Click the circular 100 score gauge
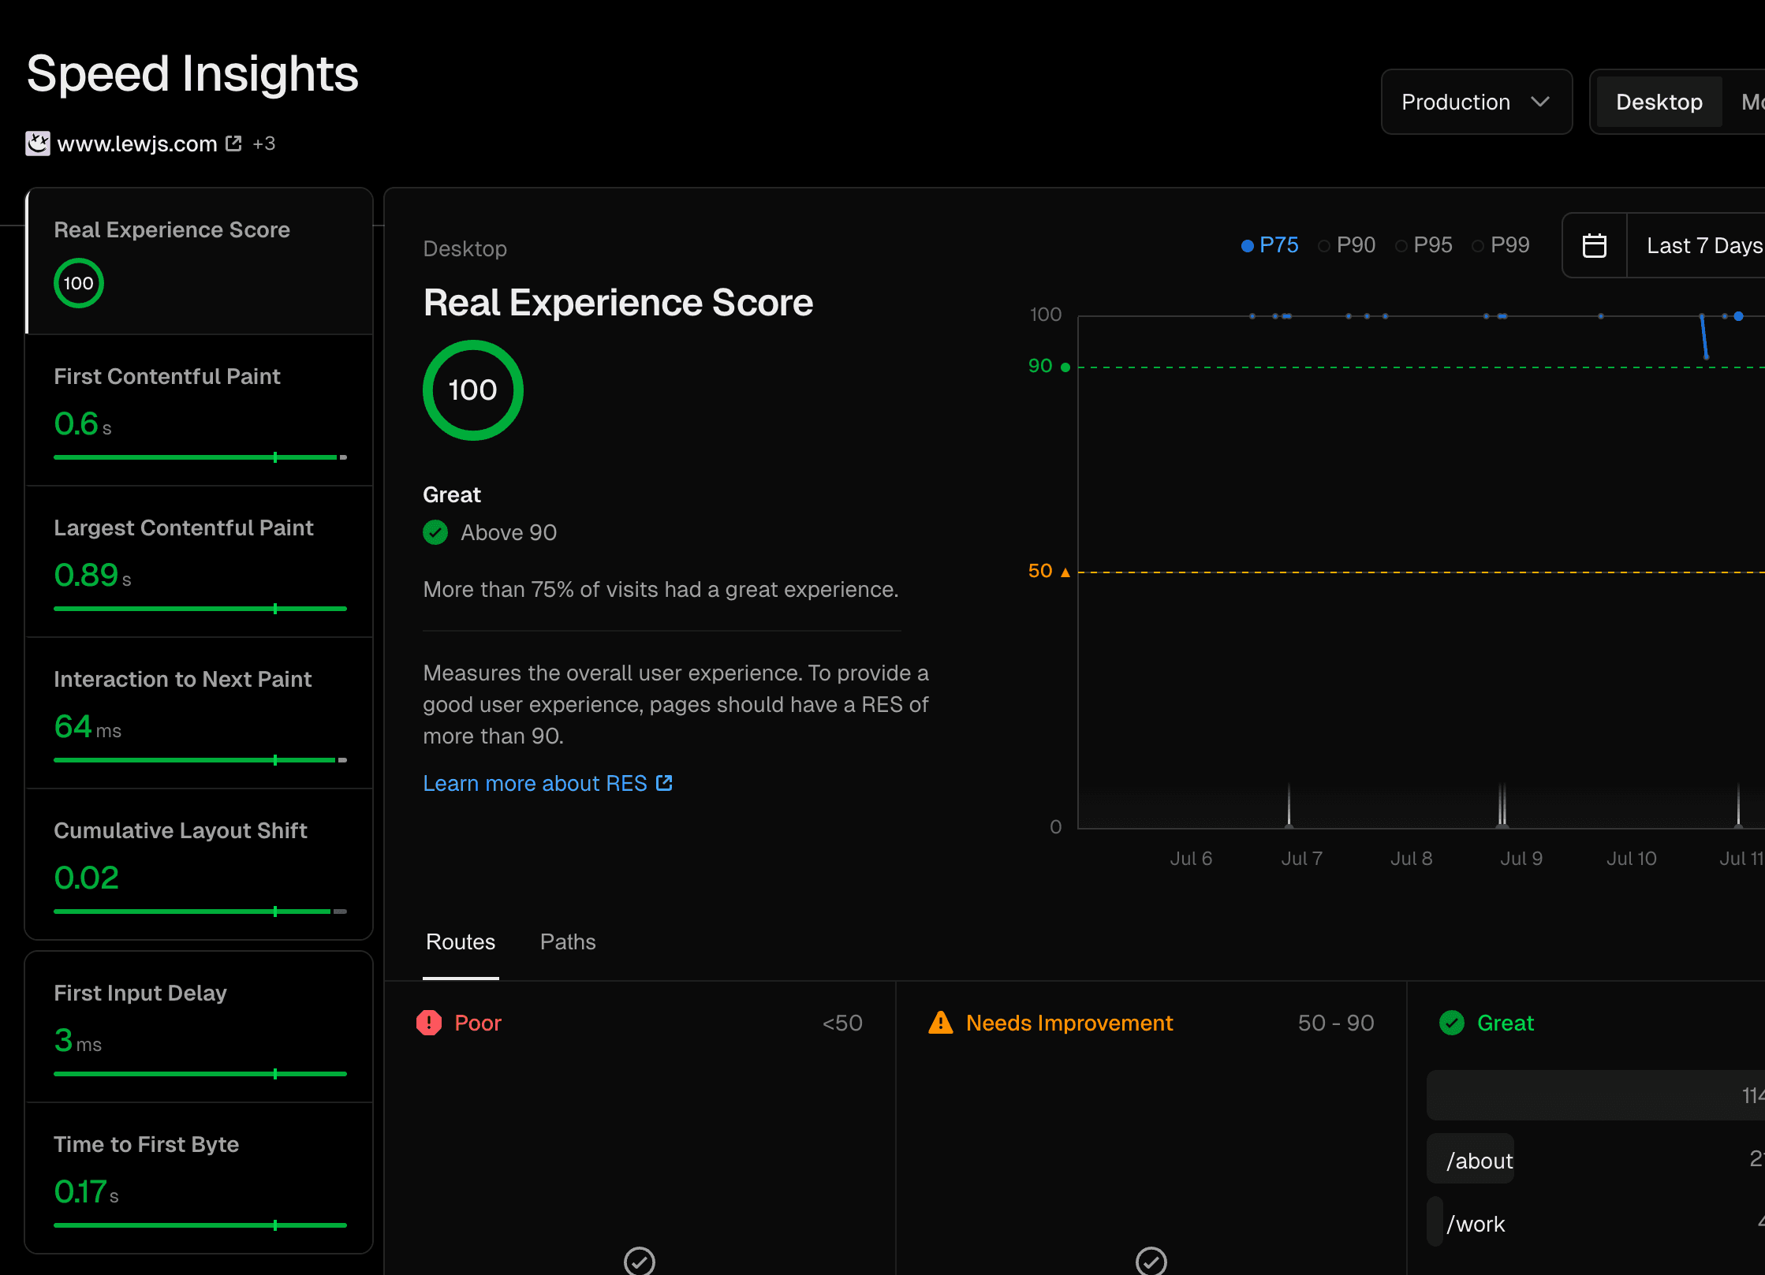Screen dimensions: 1765x1275 coord(472,390)
